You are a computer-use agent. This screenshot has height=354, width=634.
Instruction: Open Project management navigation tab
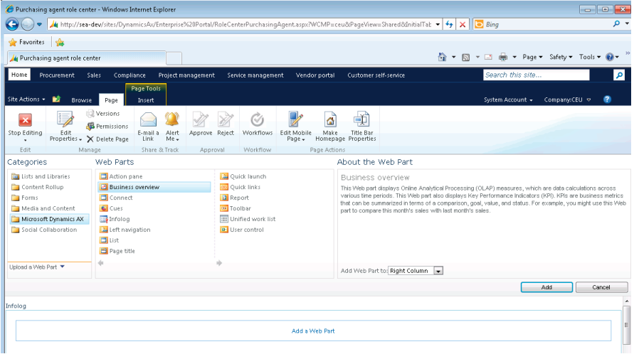pos(186,75)
